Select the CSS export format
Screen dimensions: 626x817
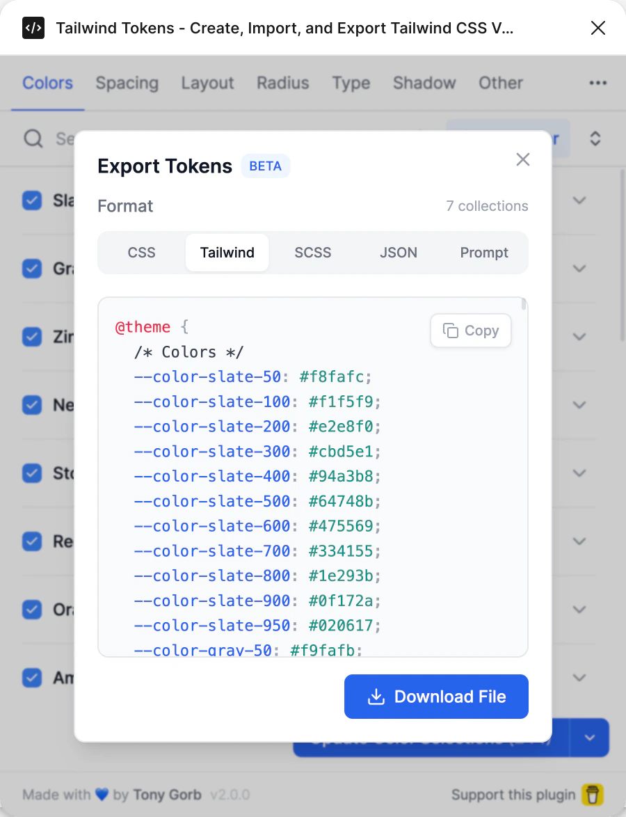click(142, 253)
